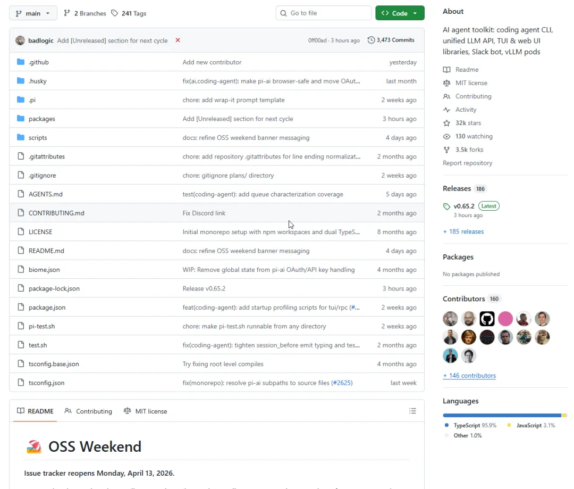Image resolution: width=574 pixels, height=489 pixels.
Task: Open README.md file in list
Action: click(x=46, y=251)
